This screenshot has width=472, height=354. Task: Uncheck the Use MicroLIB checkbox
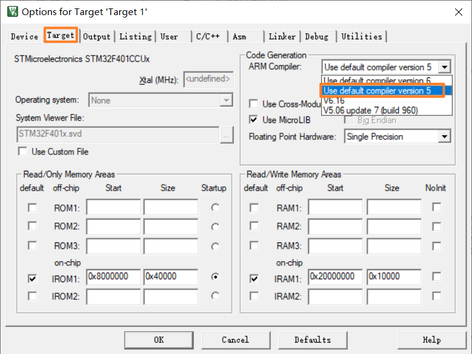[x=254, y=119]
